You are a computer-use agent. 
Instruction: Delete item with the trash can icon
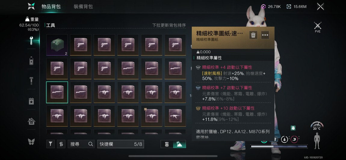[x=253, y=35]
